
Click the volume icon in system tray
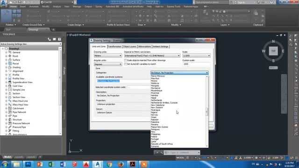280,164
